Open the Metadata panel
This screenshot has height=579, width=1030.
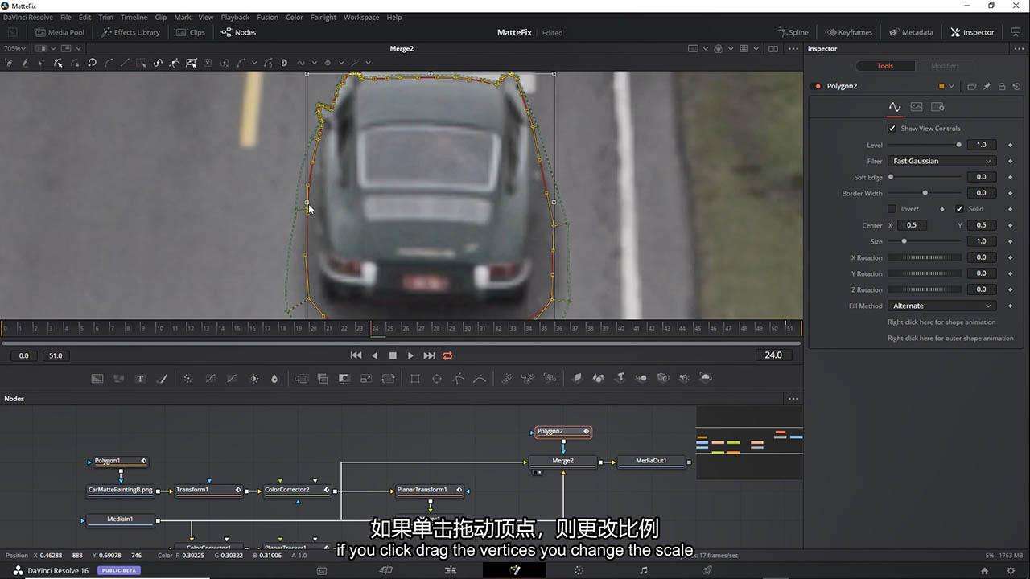pos(911,32)
